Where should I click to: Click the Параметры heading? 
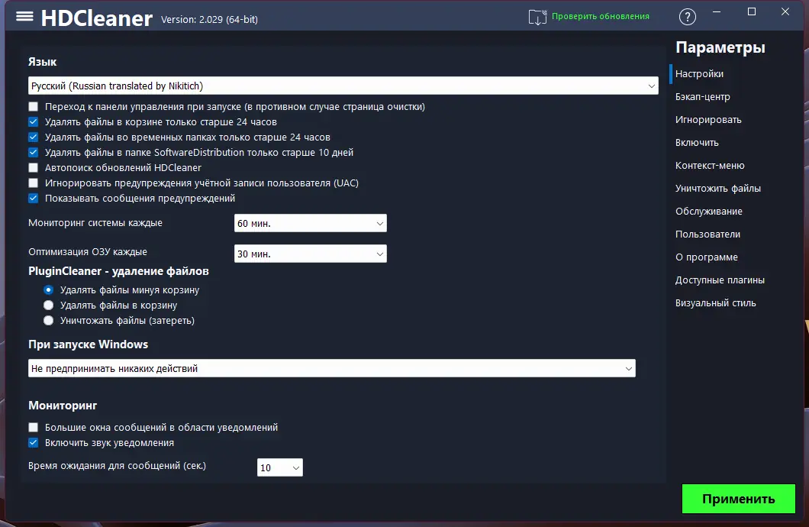[720, 47]
